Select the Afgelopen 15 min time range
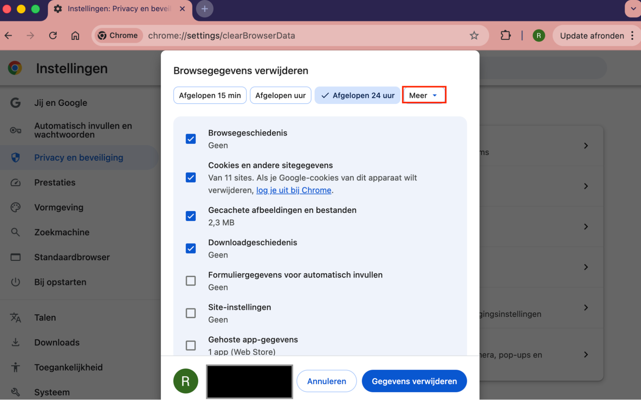 210,95
